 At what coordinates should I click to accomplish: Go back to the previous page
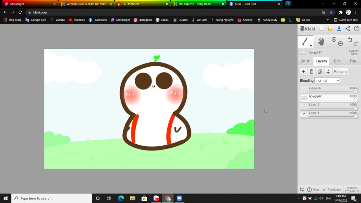[5, 12]
